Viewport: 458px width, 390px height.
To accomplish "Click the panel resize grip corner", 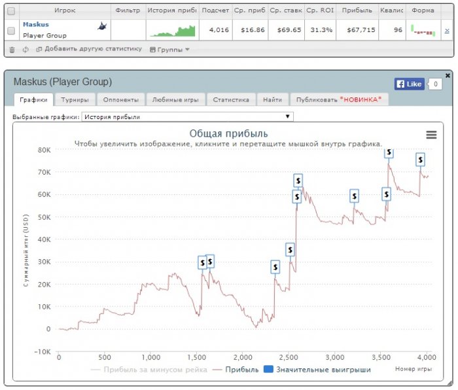I will coord(449,382).
